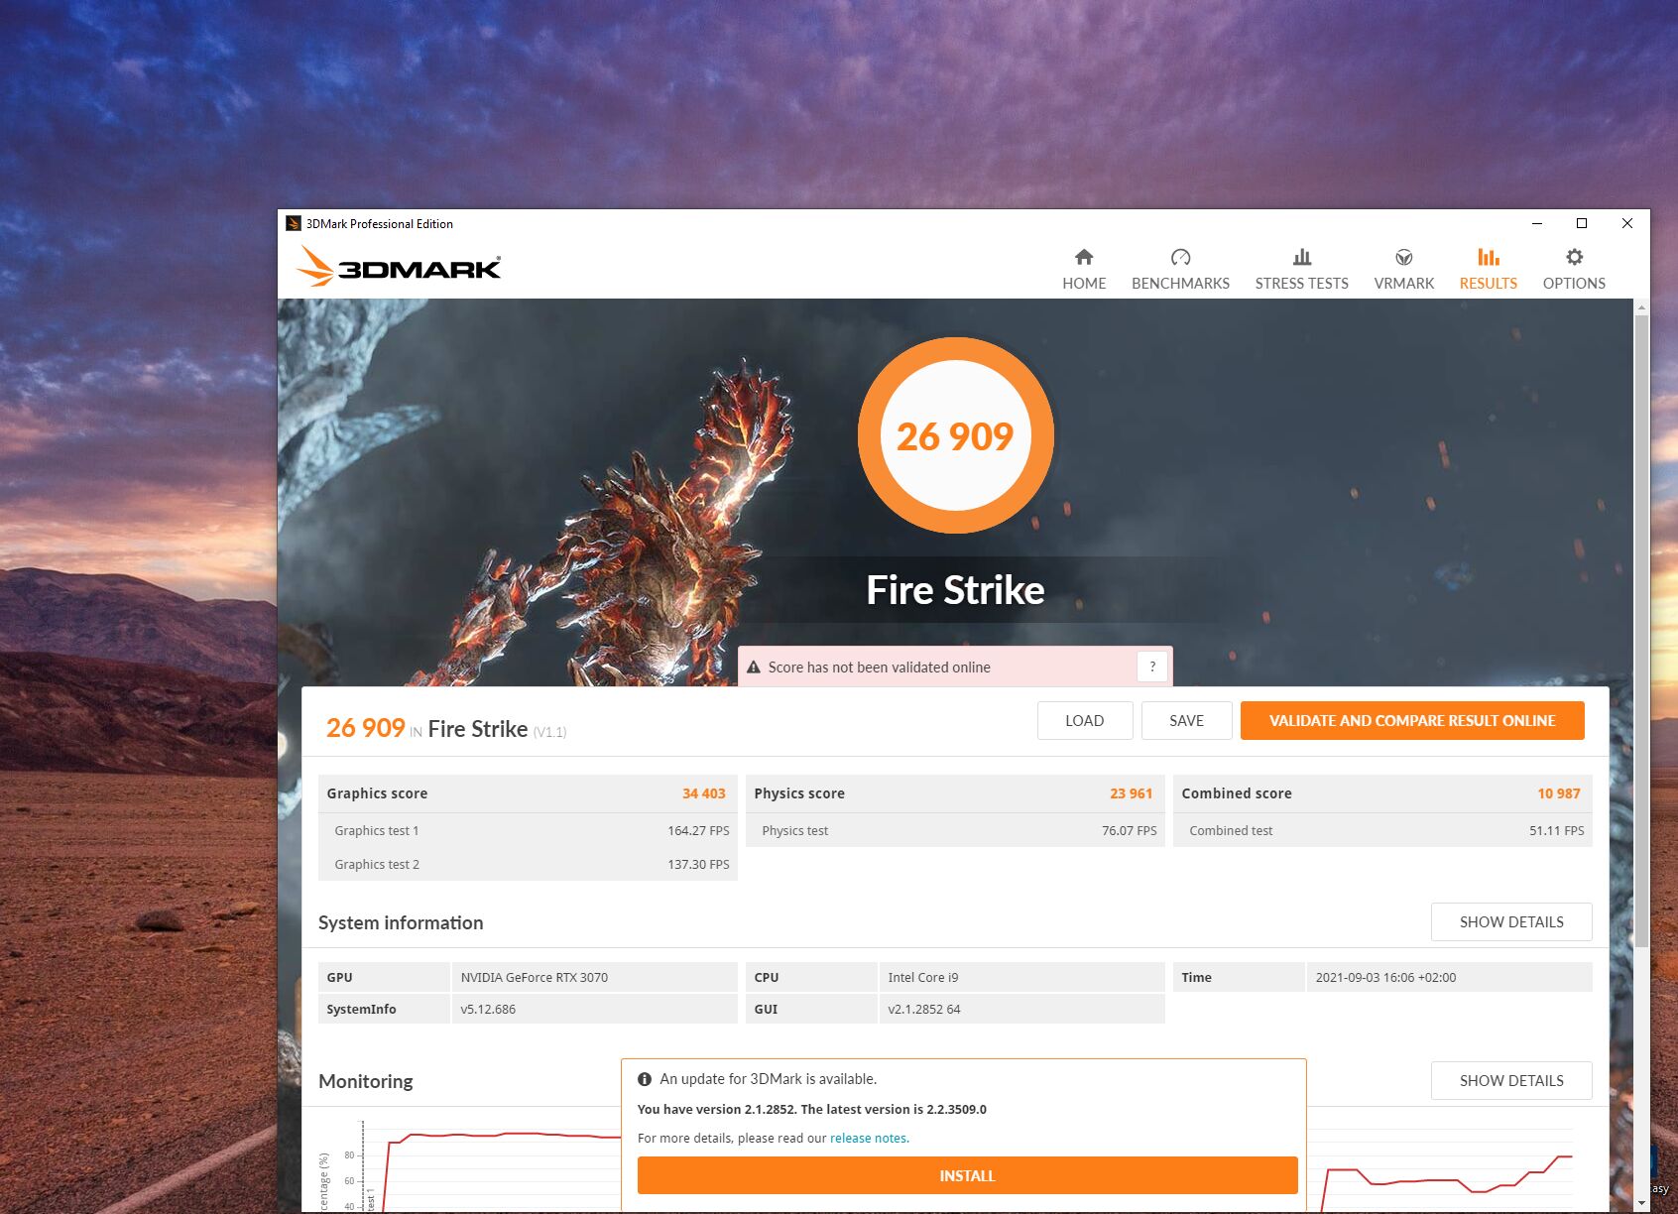Screen dimensions: 1678x1214
Task: Click the question mark help button
Action: coord(1152,668)
